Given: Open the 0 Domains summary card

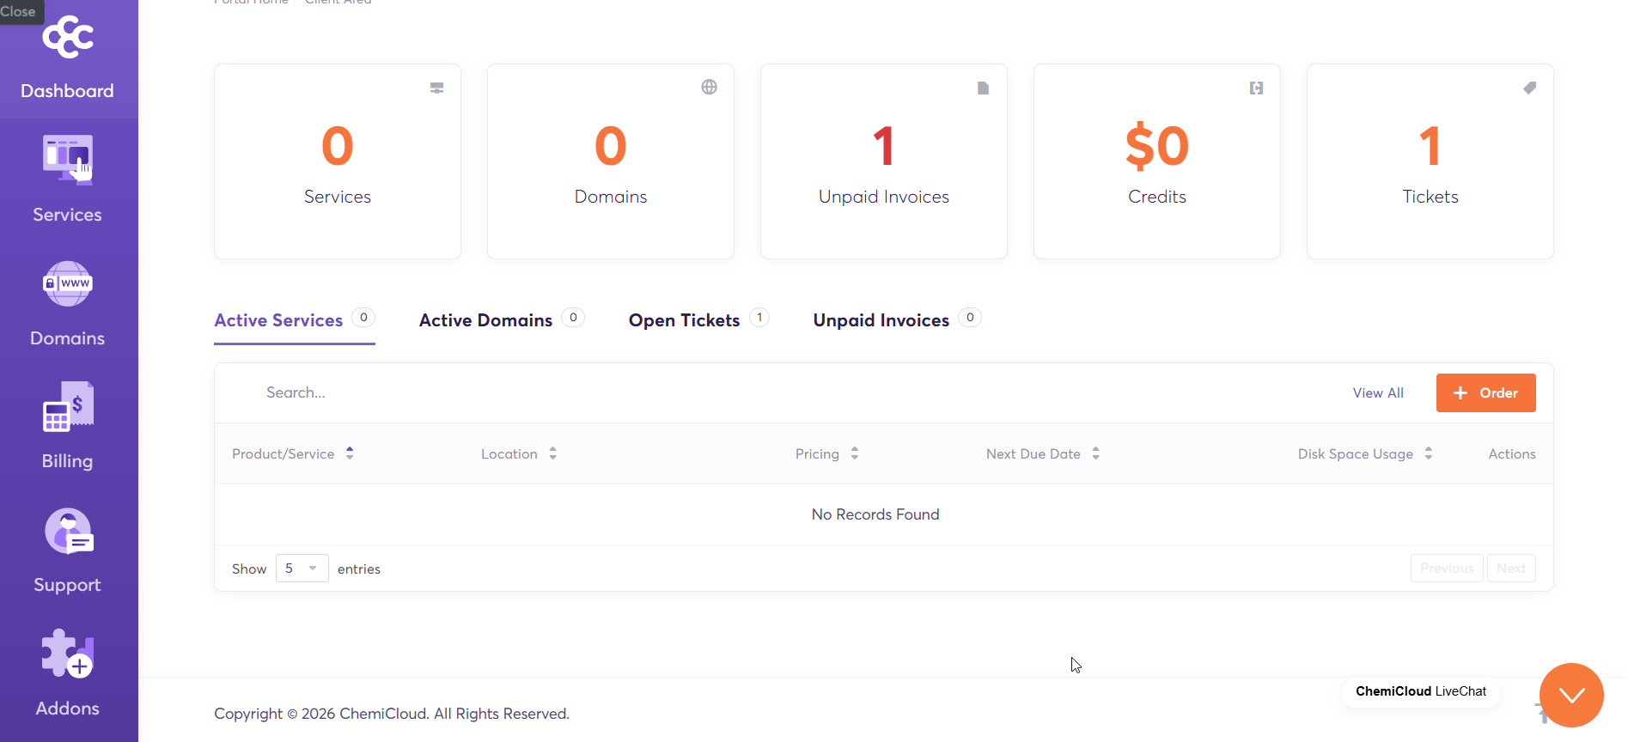Looking at the screenshot, I should (611, 161).
